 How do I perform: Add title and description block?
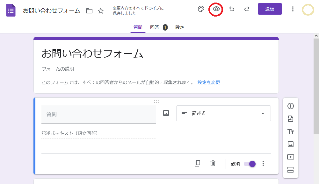pos(291,131)
